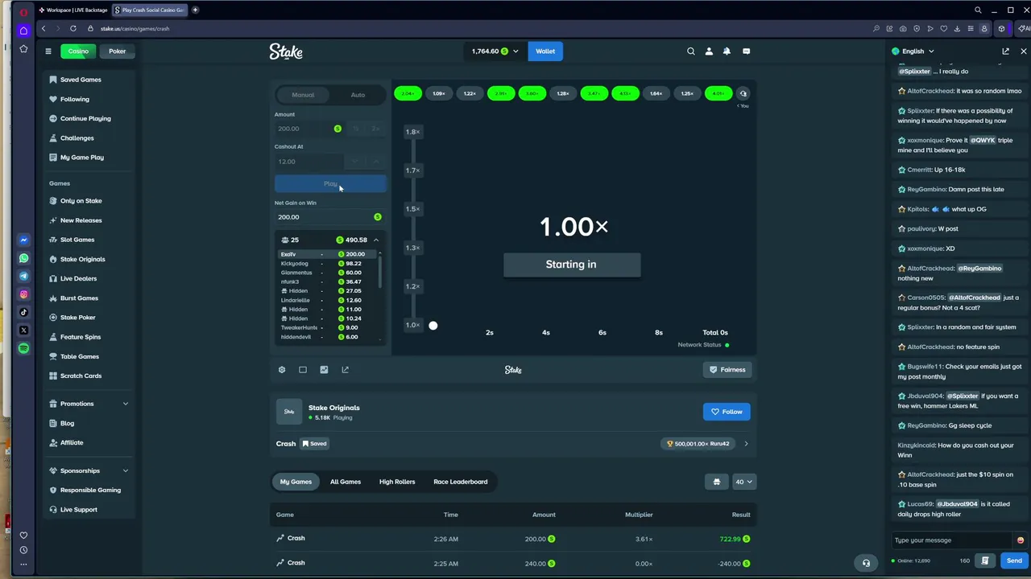Click the Play bet button
Image resolution: width=1031 pixels, height=579 pixels.
tap(330, 184)
